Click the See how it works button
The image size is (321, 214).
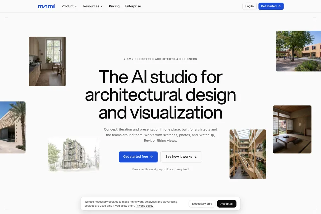(181, 157)
